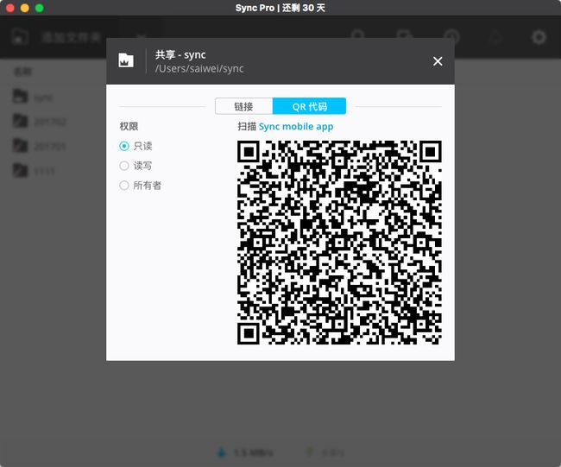Screen dimensions: 561x467
Task: Close the share sync dialog
Action: 438,61
